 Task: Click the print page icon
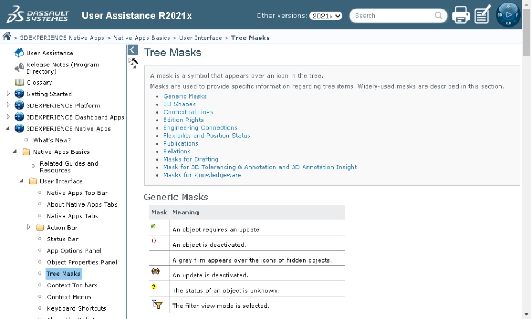pyautogui.click(x=461, y=15)
